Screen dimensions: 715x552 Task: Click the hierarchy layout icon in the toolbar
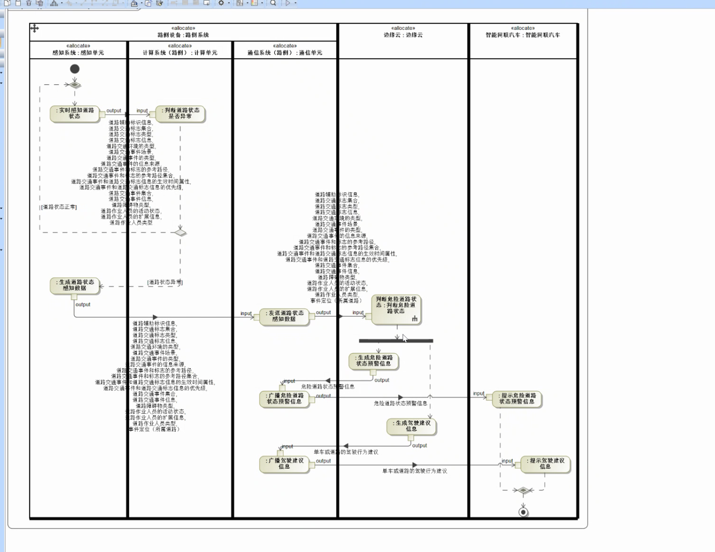click(54, 3)
